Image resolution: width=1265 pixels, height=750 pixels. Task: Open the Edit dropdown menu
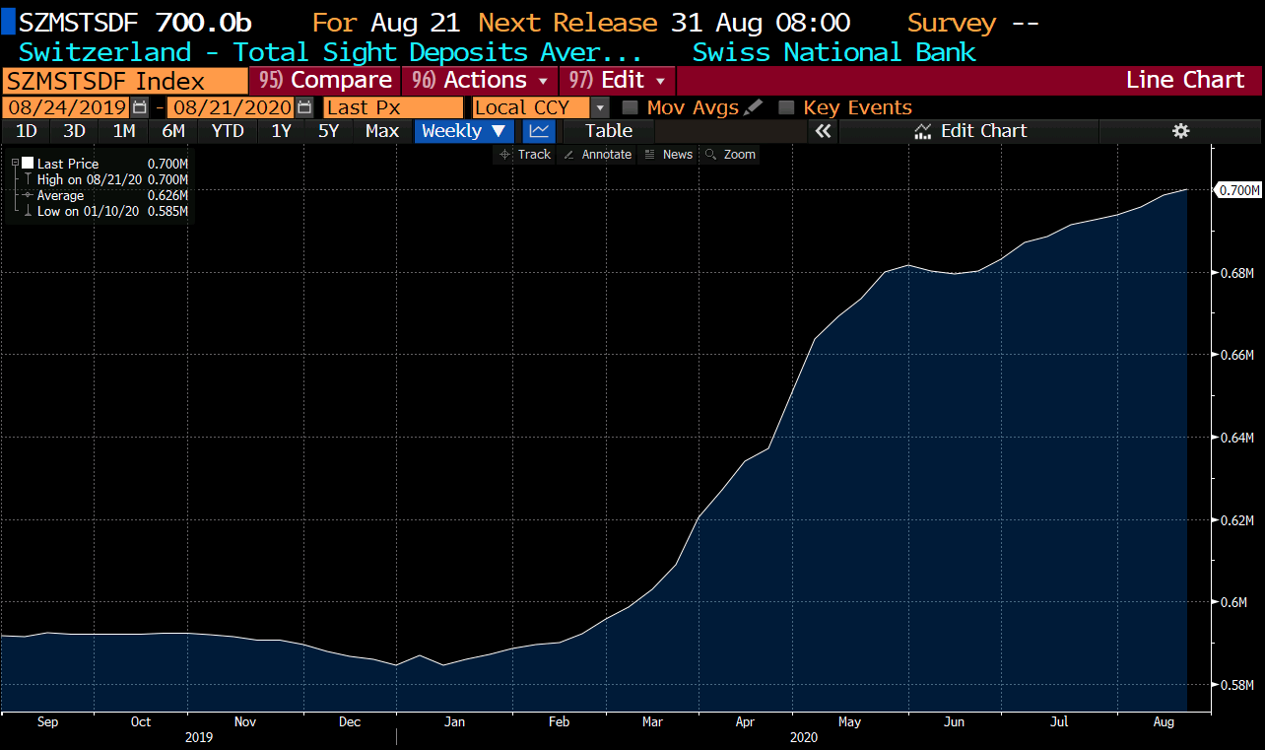tap(618, 80)
